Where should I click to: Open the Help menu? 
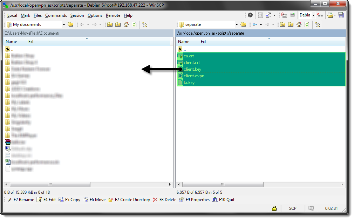(128, 15)
